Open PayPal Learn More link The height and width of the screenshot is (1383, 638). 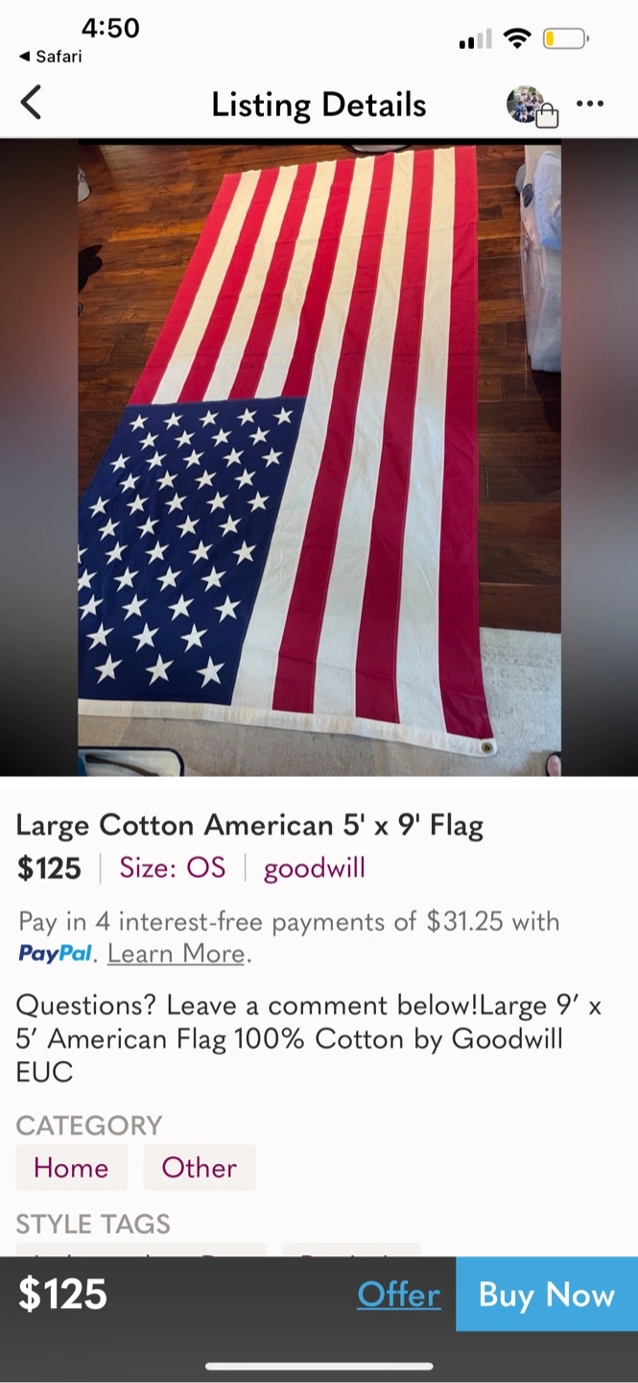click(177, 954)
